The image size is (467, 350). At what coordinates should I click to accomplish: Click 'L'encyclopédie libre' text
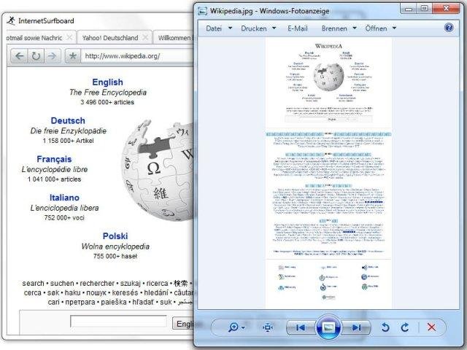coord(55,169)
